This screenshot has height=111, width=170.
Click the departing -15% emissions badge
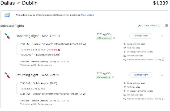coord(104,38)
